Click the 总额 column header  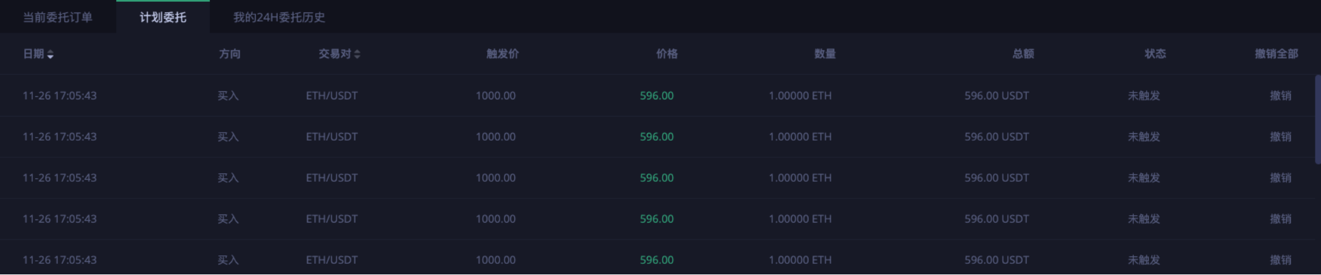[1023, 54]
